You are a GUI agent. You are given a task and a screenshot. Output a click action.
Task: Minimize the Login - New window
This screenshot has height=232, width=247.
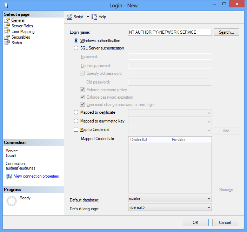click(215, 4)
